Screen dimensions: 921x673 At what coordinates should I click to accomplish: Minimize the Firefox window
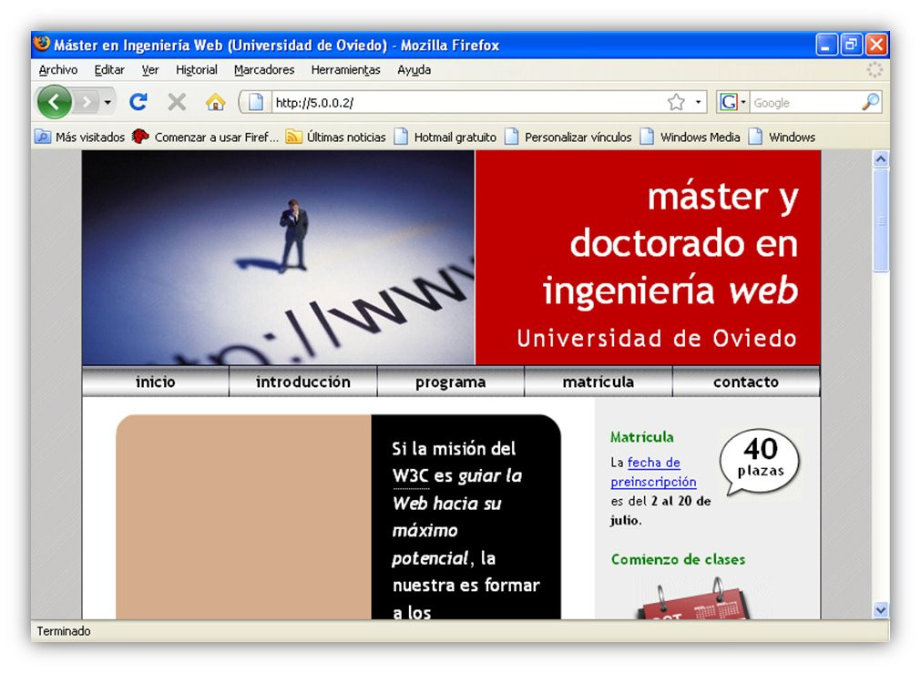(826, 45)
